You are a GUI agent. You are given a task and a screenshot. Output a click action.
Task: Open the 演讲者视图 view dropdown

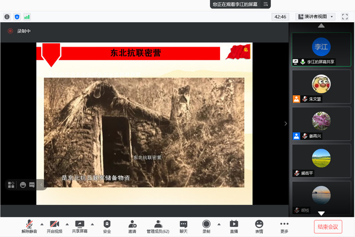tap(316, 17)
